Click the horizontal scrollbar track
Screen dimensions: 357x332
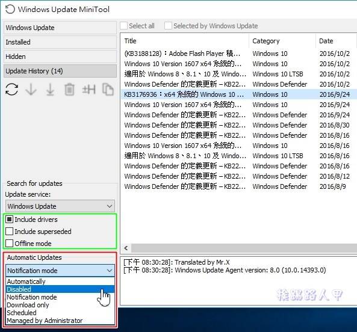click(244, 248)
